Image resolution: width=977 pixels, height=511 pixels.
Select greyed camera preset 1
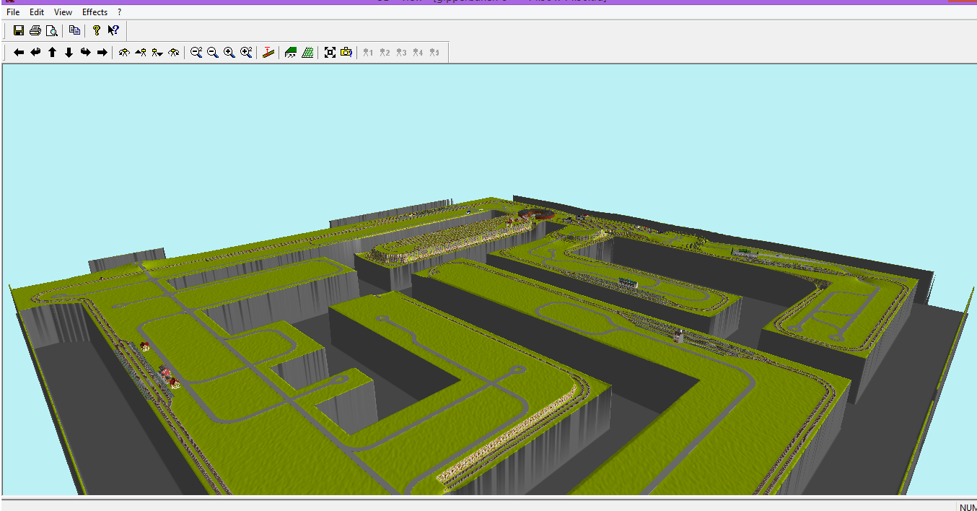tap(368, 53)
